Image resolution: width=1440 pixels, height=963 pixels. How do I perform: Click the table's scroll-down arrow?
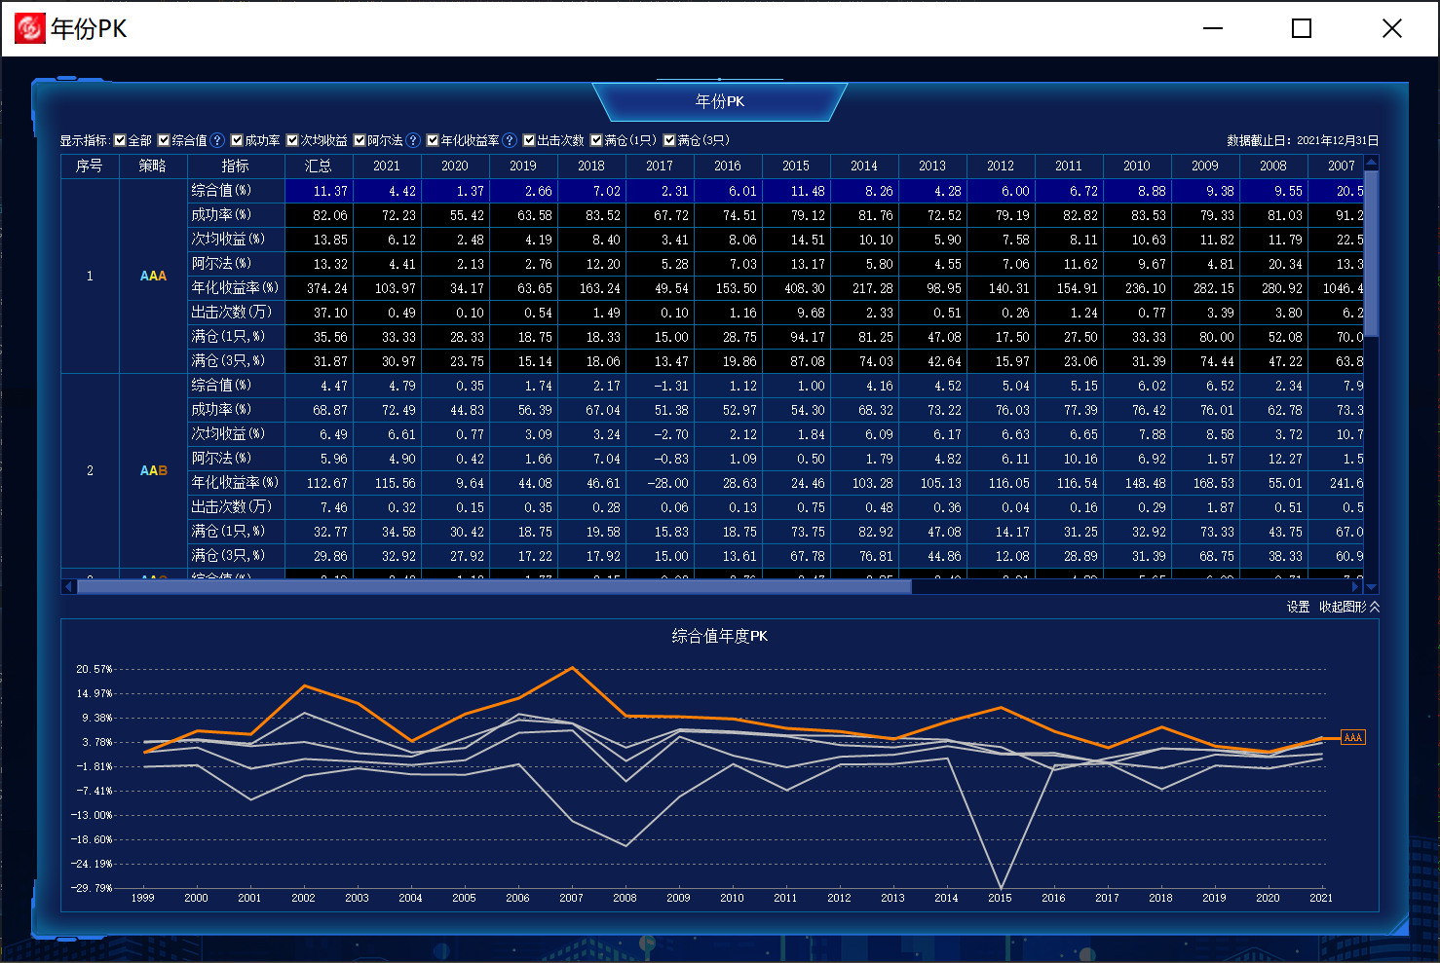pyautogui.click(x=1371, y=587)
